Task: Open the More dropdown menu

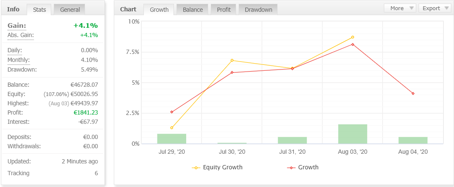Action: (400, 8)
